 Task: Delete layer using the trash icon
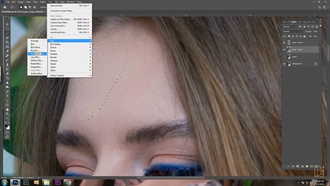(x=316, y=166)
